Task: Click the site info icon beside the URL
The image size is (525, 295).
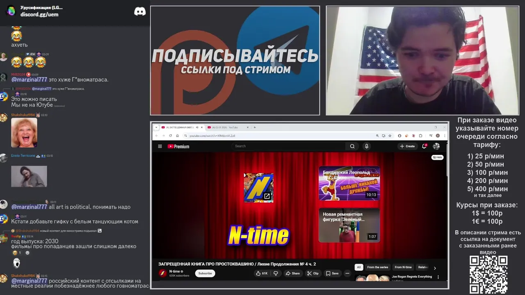Action: click(x=185, y=136)
